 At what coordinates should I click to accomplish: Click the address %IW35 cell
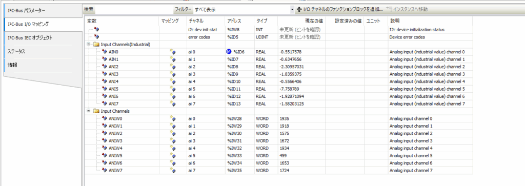click(x=234, y=171)
